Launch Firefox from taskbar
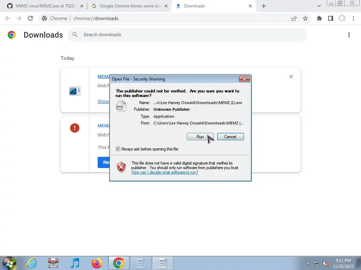 coord(97,263)
